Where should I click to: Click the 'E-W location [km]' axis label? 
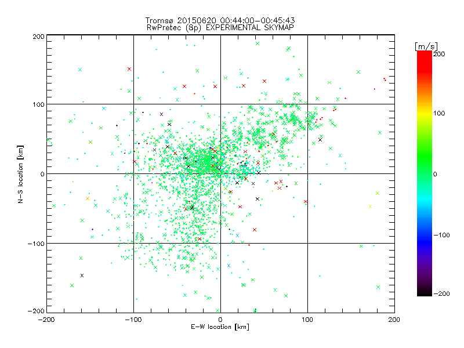point(220,327)
